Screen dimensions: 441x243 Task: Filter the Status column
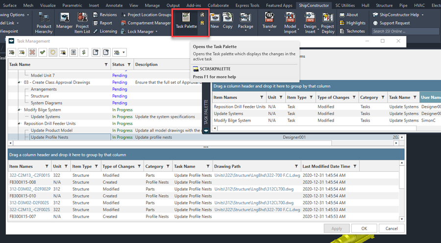click(129, 65)
